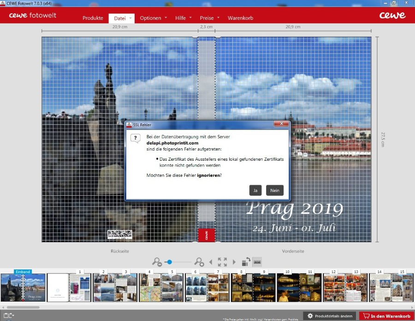Select the pages 4-5 spread thumbnail

[x=161, y=288]
